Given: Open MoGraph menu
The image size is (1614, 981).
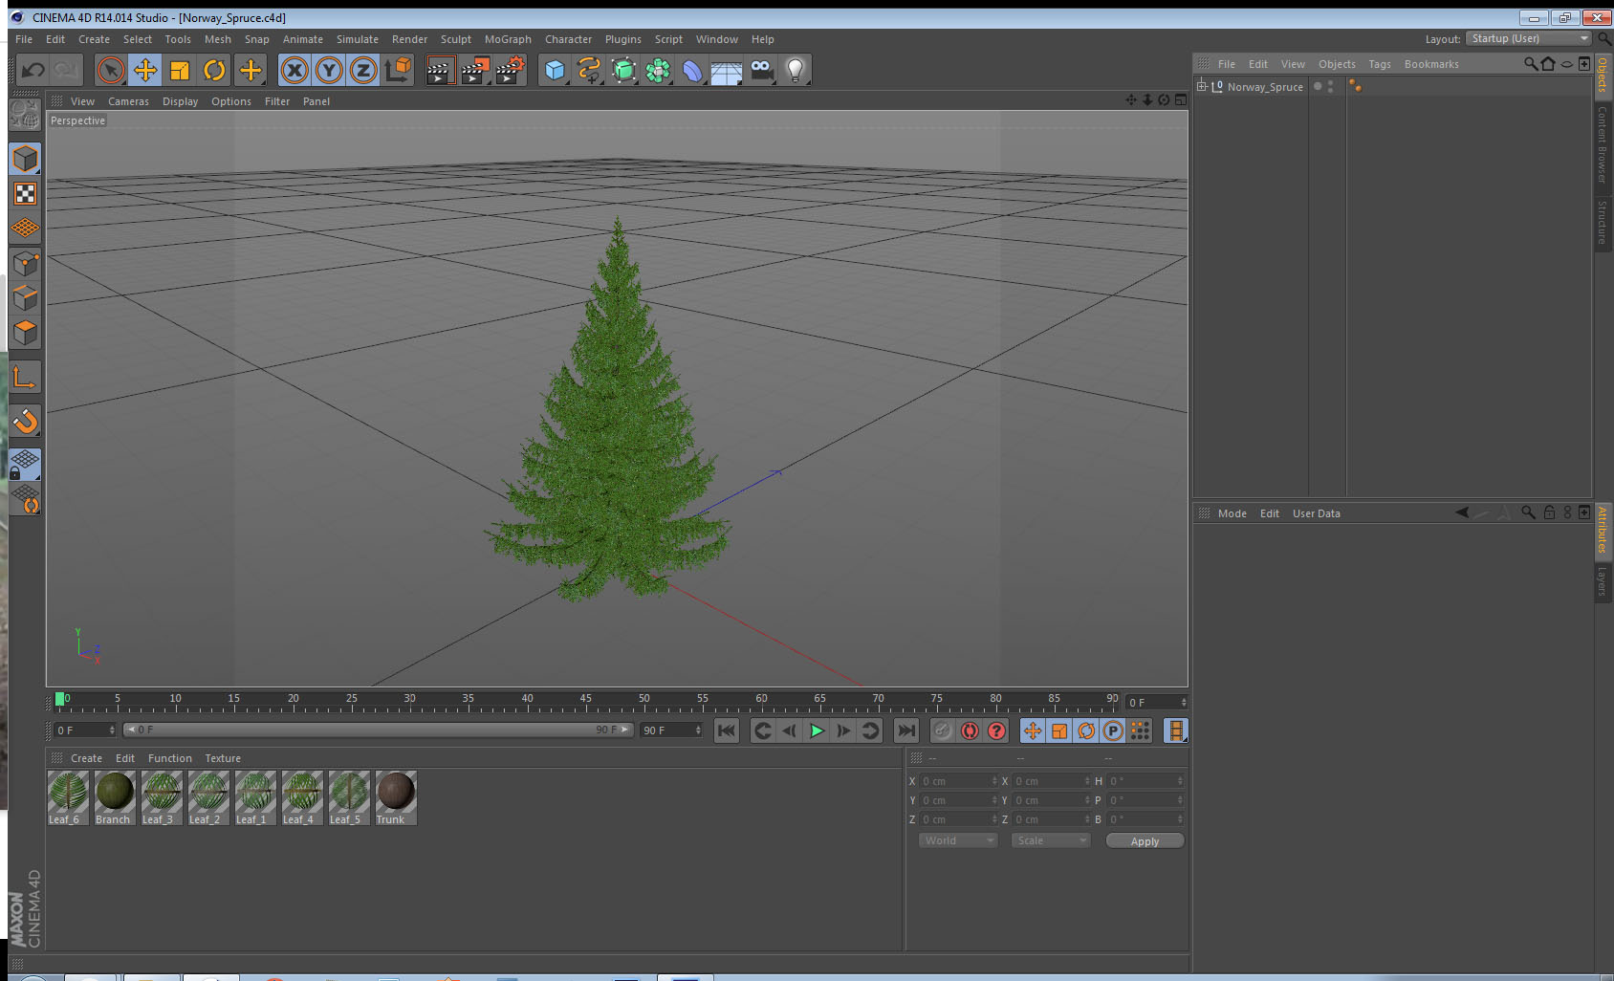Looking at the screenshot, I should pyautogui.click(x=508, y=39).
